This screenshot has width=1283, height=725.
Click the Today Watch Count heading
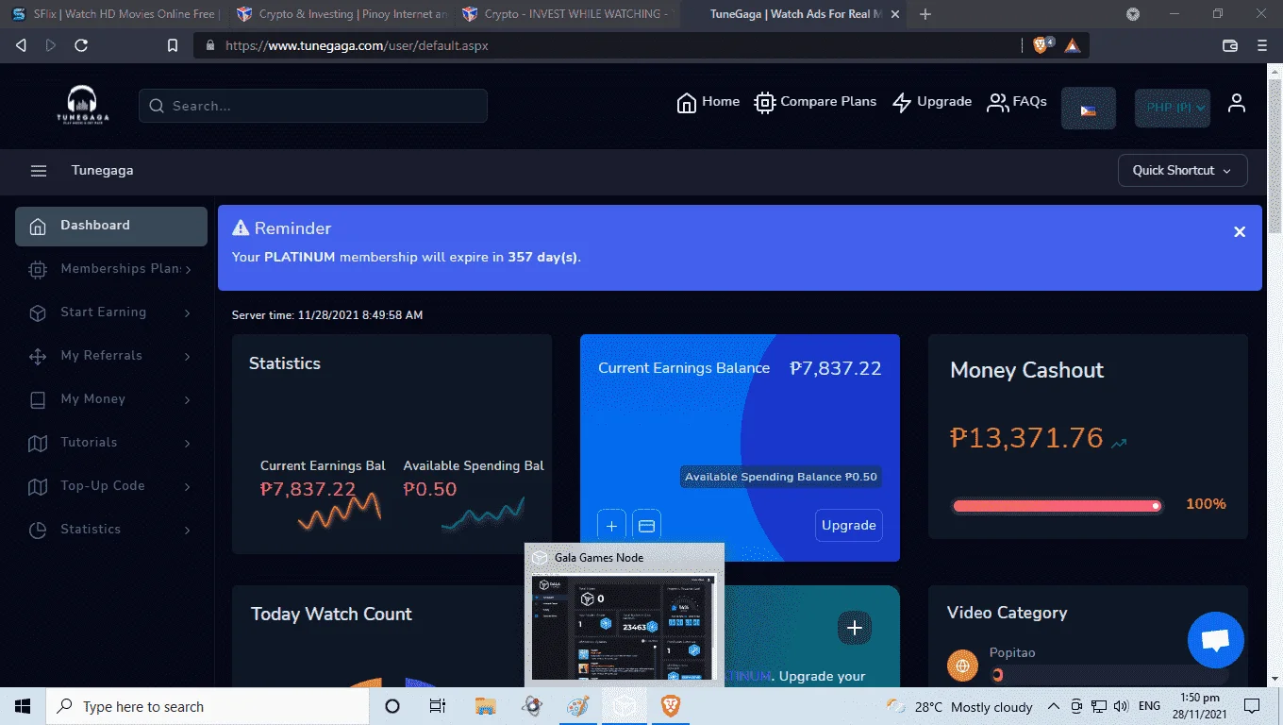point(331,615)
